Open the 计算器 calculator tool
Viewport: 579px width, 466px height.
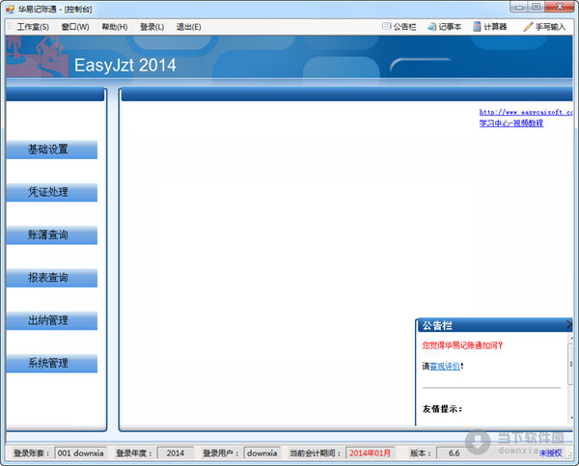coord(490,27)
